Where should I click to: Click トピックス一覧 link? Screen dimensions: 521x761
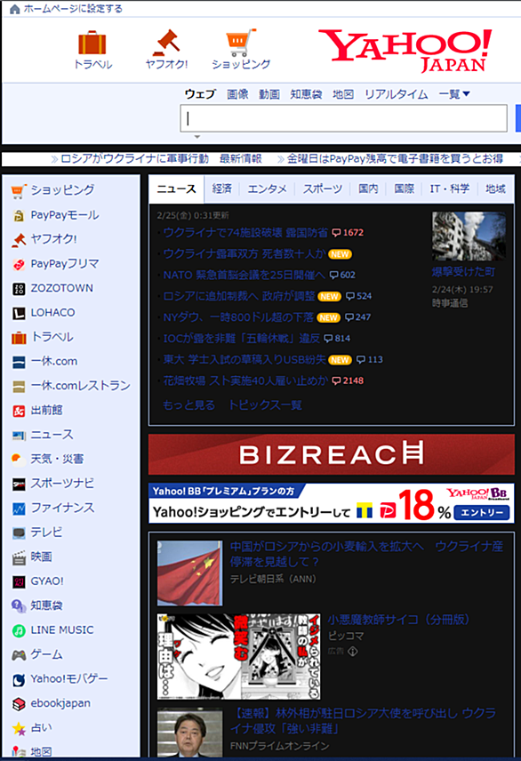(x=265, y=405)
